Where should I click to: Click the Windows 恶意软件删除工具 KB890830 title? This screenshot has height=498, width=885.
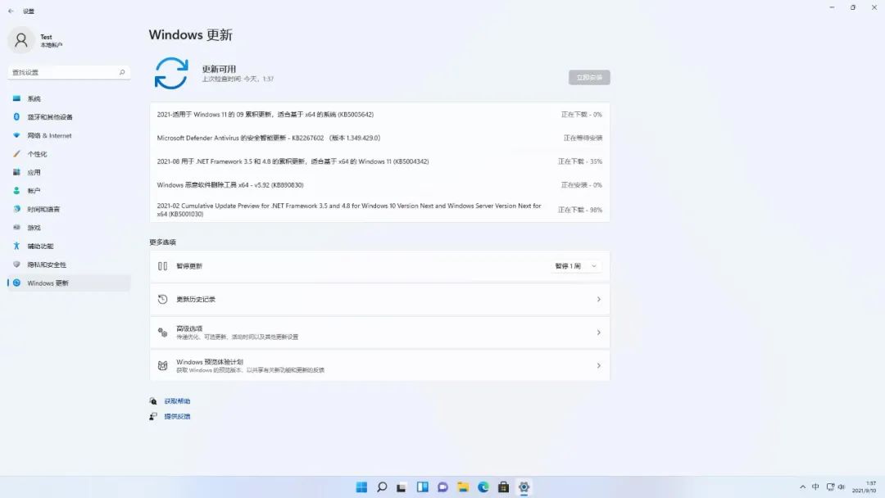230,185
